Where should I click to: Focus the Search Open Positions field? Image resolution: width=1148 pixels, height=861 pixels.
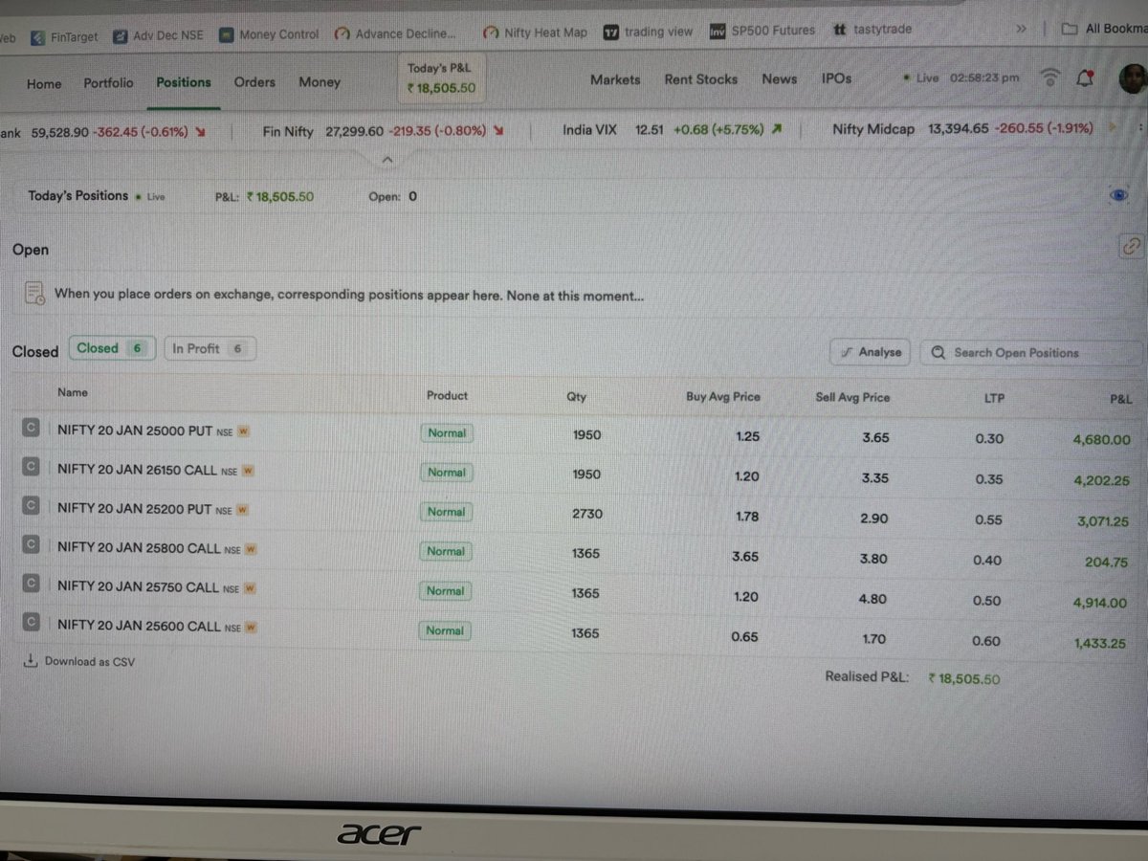click(1032, 353)
